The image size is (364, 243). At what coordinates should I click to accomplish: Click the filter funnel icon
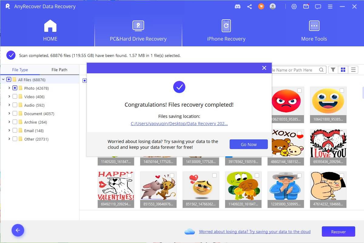point(333,69)
